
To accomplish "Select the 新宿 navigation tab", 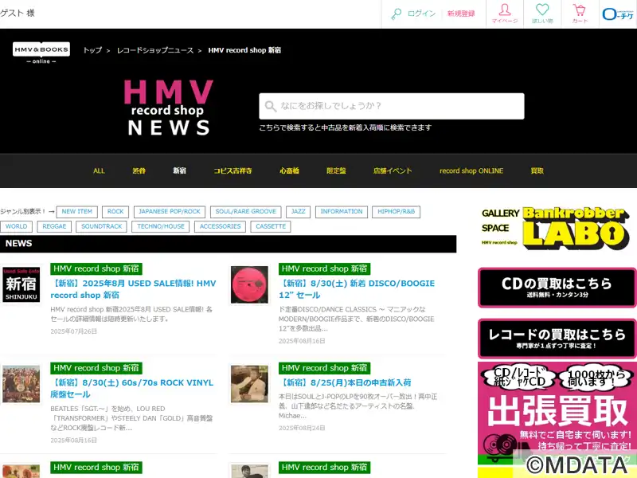I will 180,170.
